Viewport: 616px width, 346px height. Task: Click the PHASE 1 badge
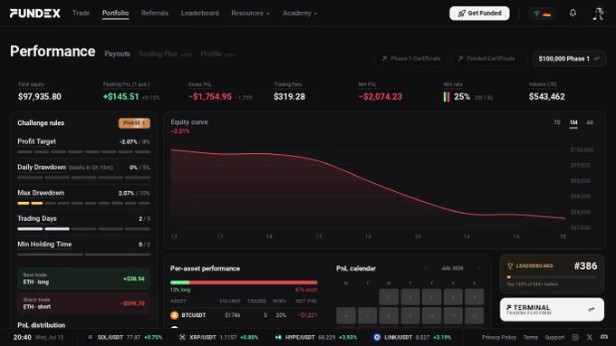click(134, 123)
